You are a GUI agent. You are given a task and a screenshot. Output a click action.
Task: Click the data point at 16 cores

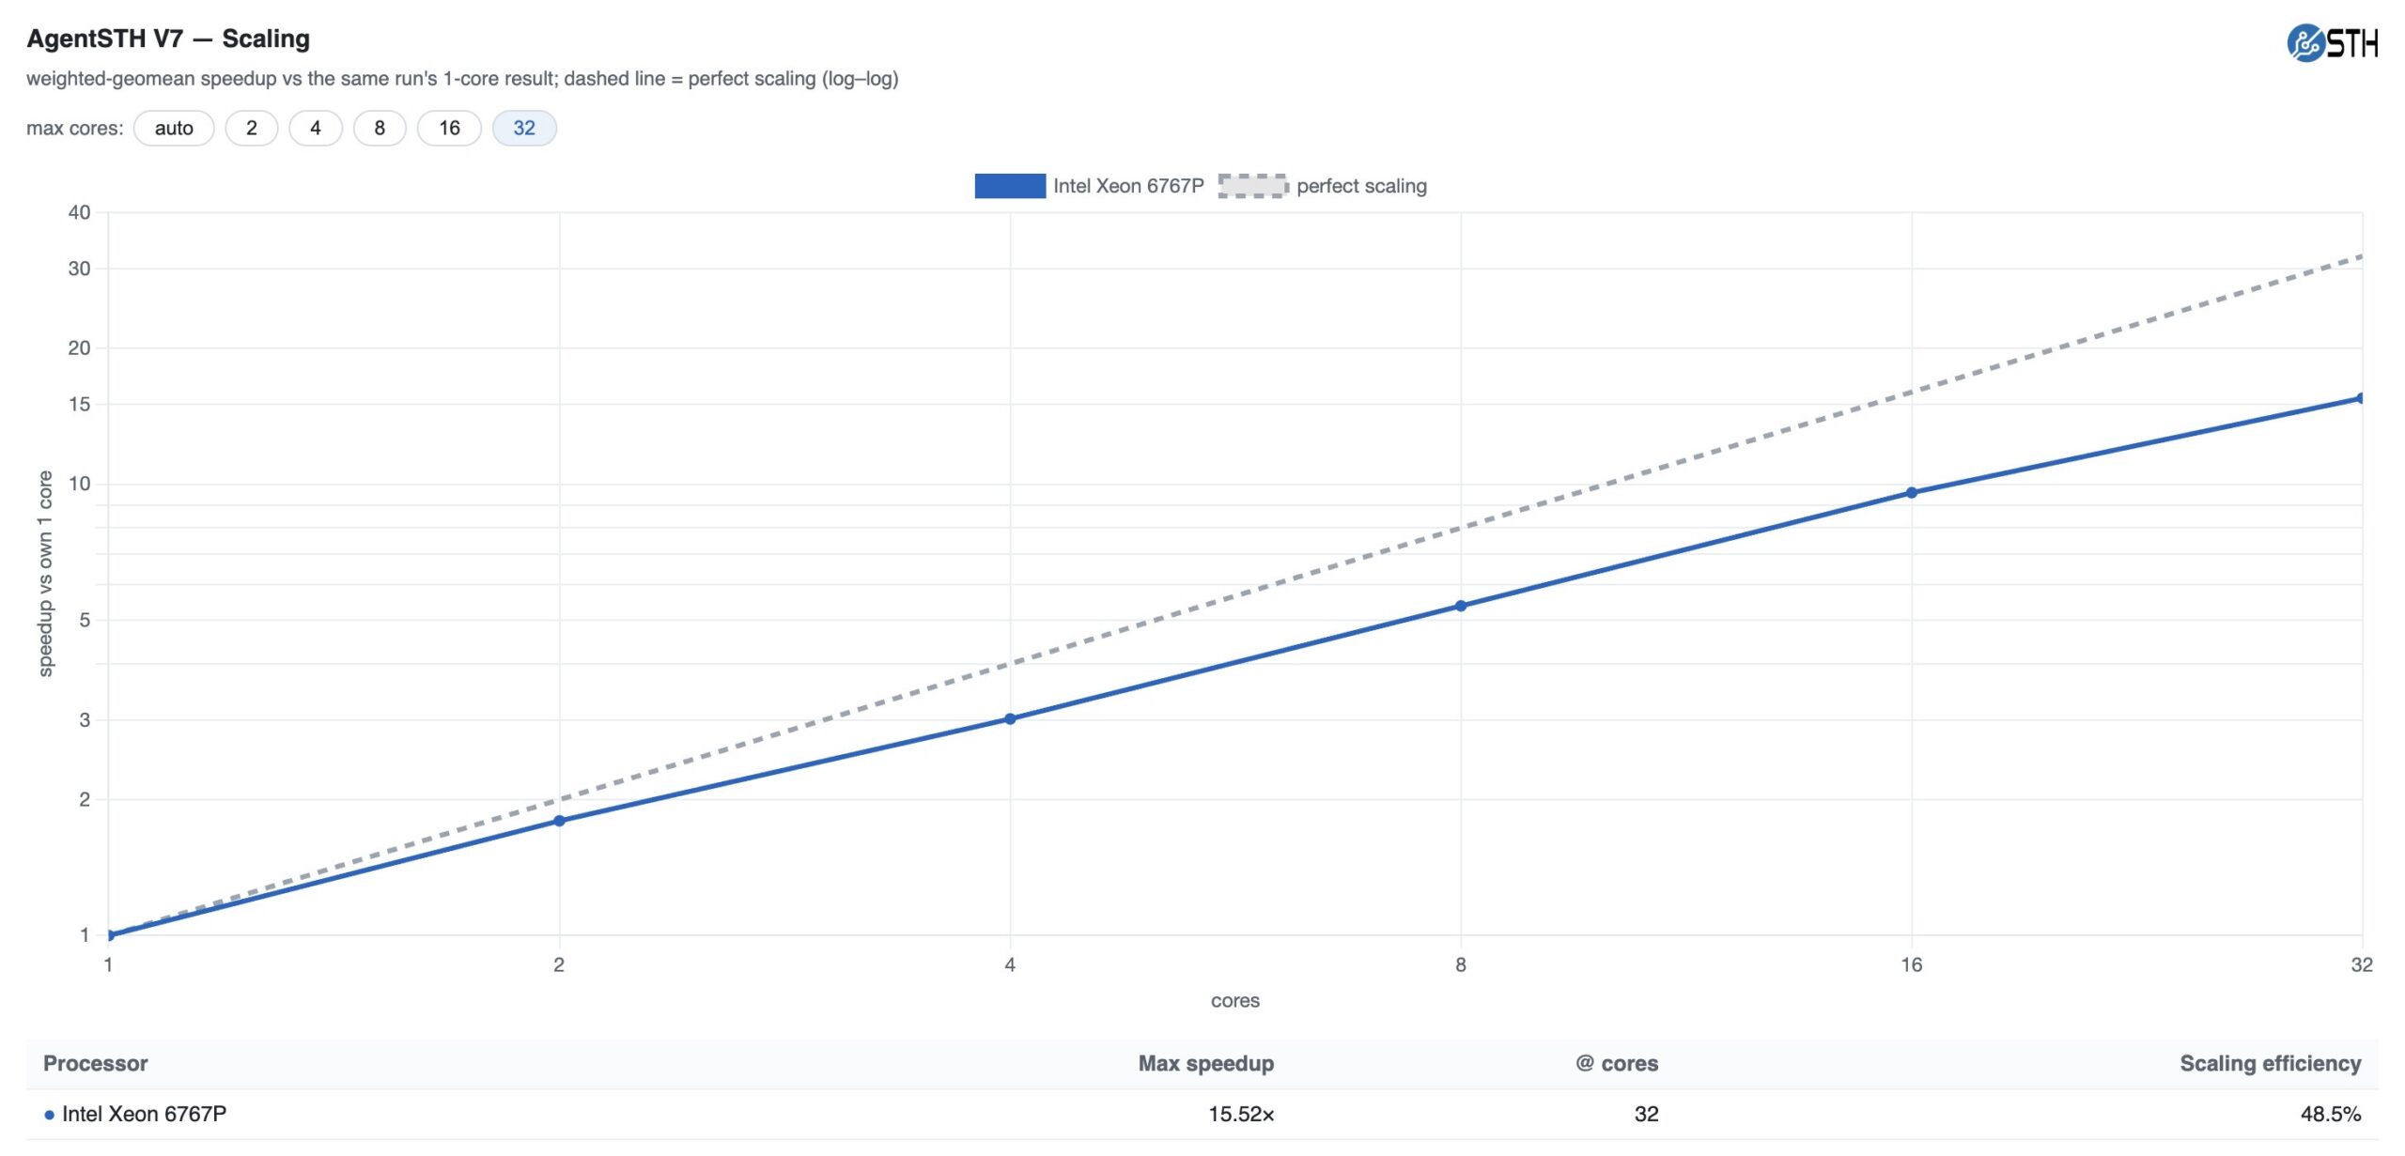tap(1912, 493)
